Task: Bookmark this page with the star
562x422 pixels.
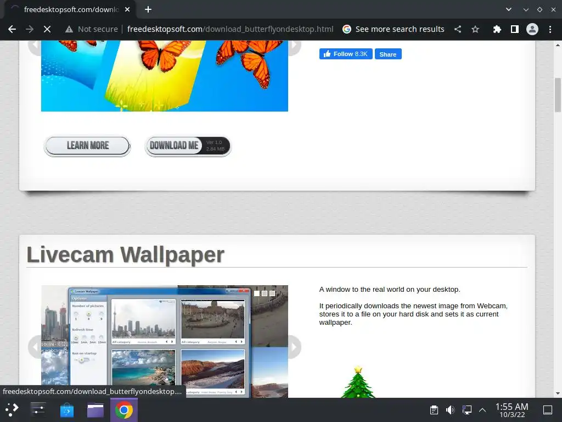Action: coord(475,29)
